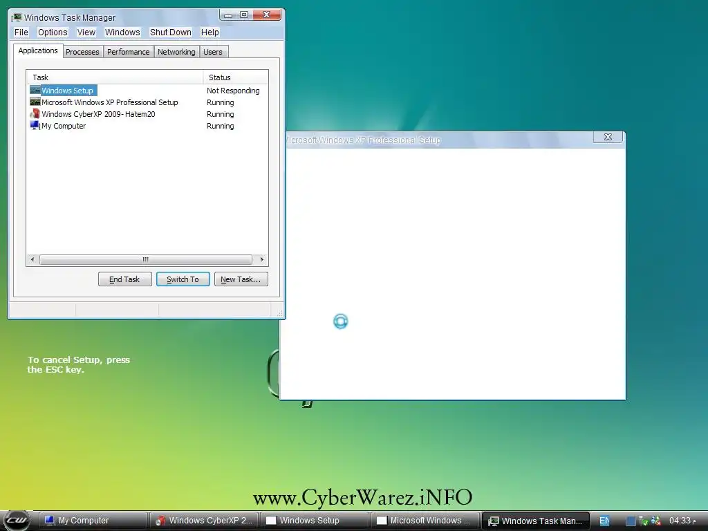Click the green checkmark tray icon
This screenshot has width=708, height=531.
tap(644, 521)
